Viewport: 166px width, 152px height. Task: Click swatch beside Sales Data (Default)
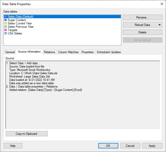(x=5, y=17)
